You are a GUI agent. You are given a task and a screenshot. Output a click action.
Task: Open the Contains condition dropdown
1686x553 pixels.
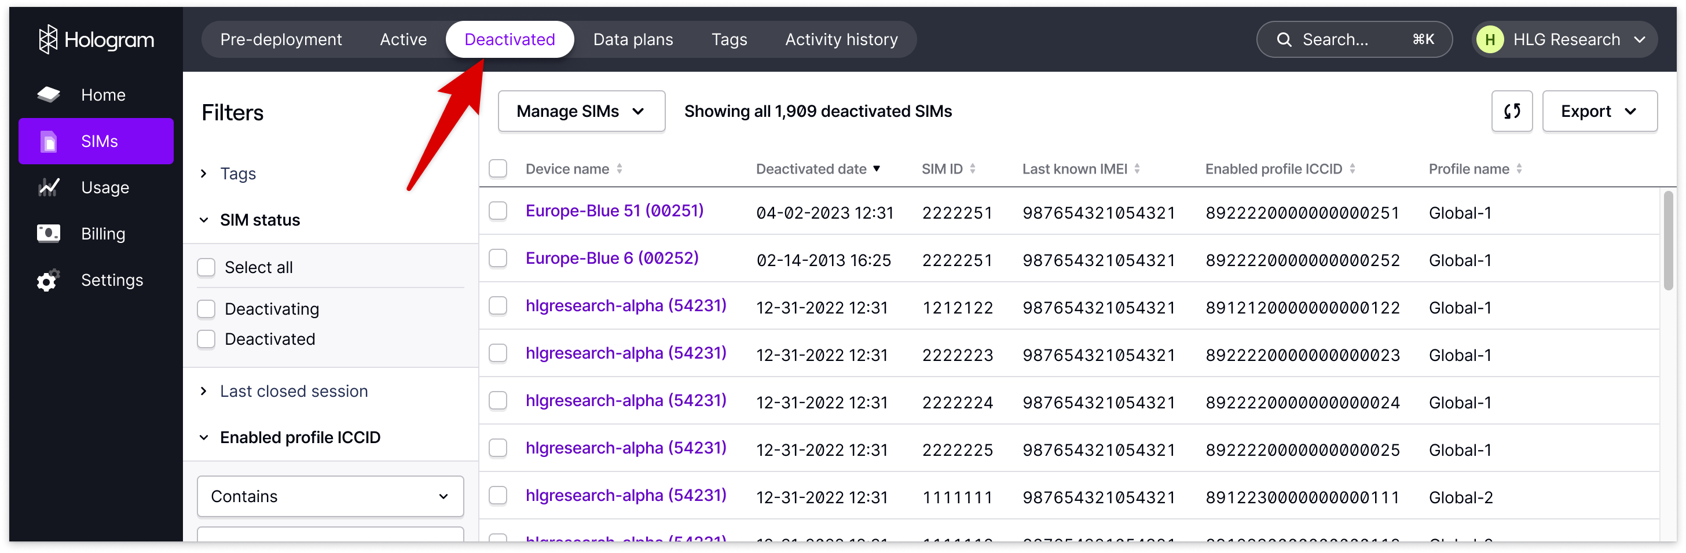click(330, 496)
